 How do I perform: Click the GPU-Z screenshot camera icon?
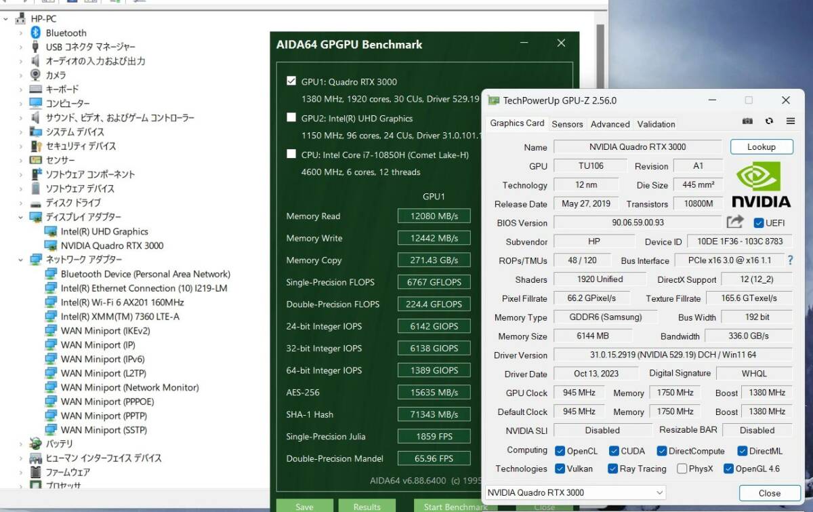pos(747,121)
